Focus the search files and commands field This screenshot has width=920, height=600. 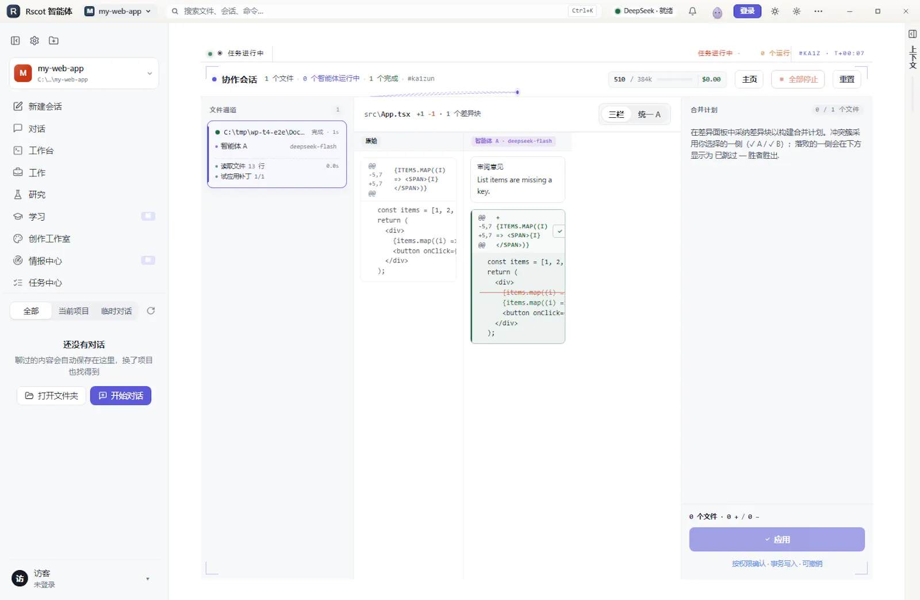tap(382, 11)
